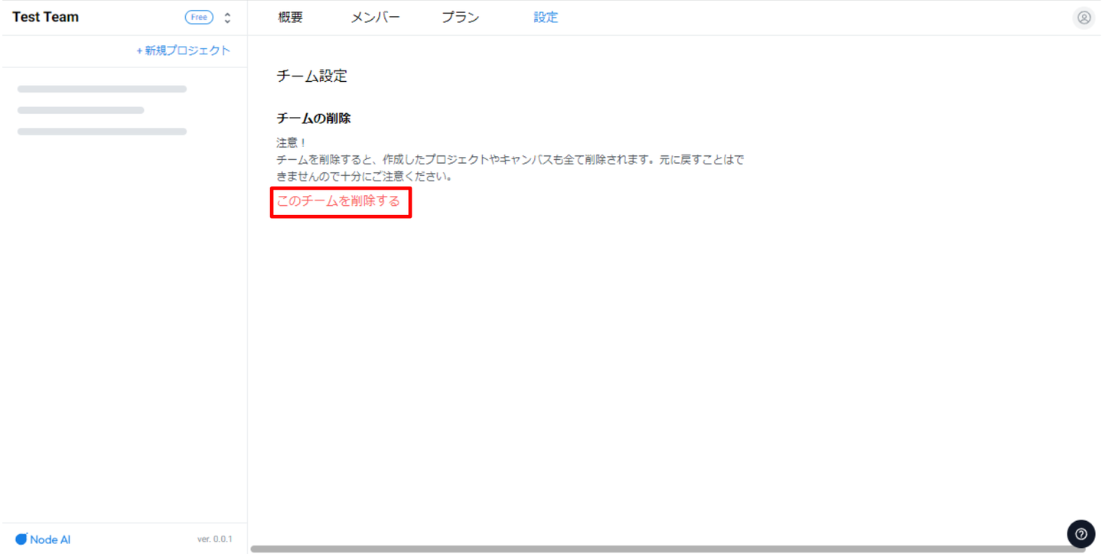The width and height of the screenshot is (1102, 554).
Task: Click the ver. 0.0.1 label
Action: [x=215, y=539]
